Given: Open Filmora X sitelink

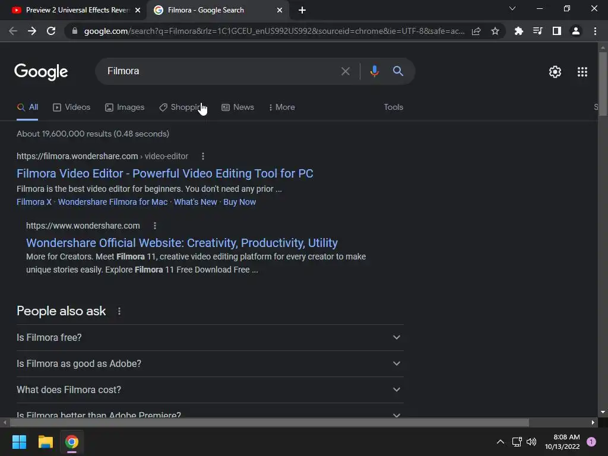Looking at the screenshot, I should coord(34,202).
